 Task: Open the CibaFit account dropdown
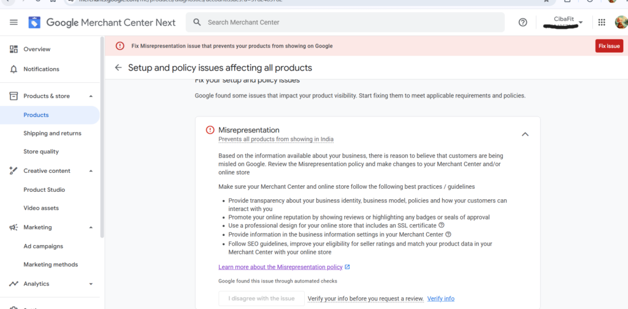click(x=581, y=23)
